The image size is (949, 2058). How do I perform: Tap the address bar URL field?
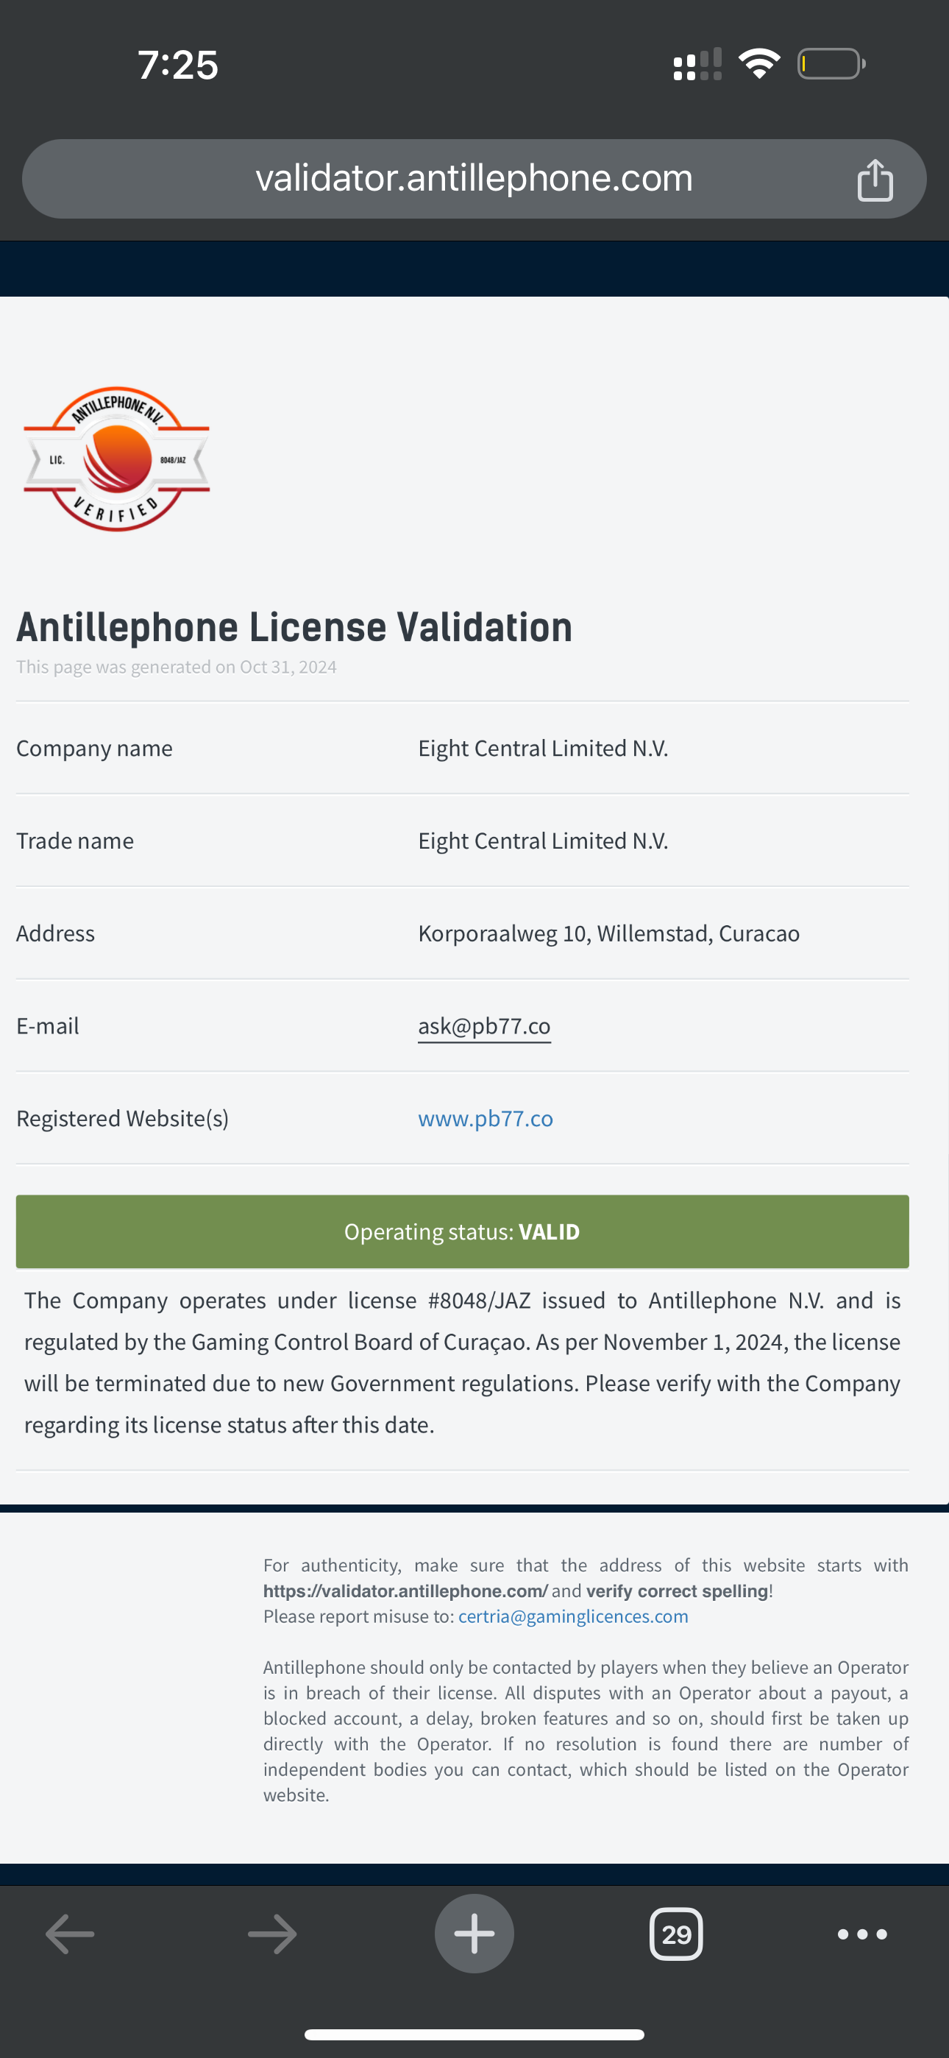(474, 178)
